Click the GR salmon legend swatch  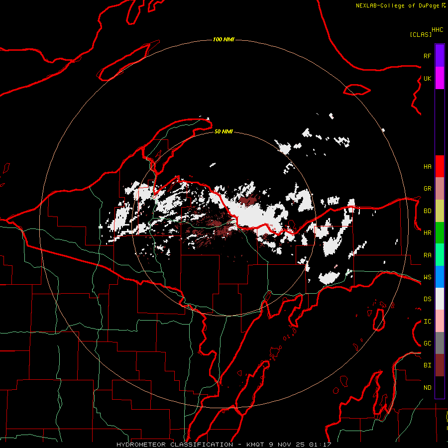click(x=440, y=189)
